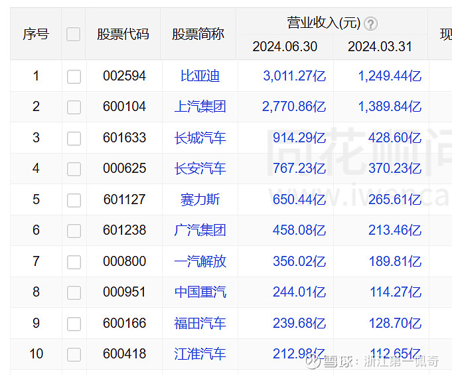Click the help icon beside 营业收入(元)
452x375 pixels.
(370, 24)
